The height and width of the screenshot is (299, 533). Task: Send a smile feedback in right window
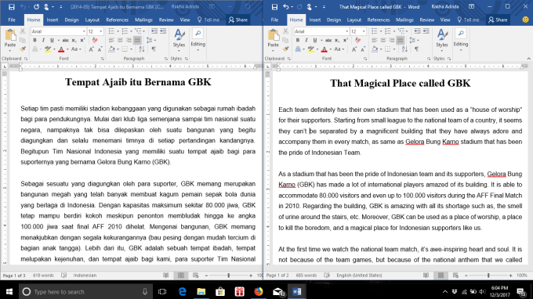pyautogui.click(x=525, y=20)
